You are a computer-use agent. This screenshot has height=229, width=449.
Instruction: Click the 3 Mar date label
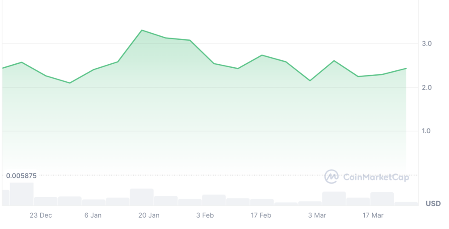point(317,215)
